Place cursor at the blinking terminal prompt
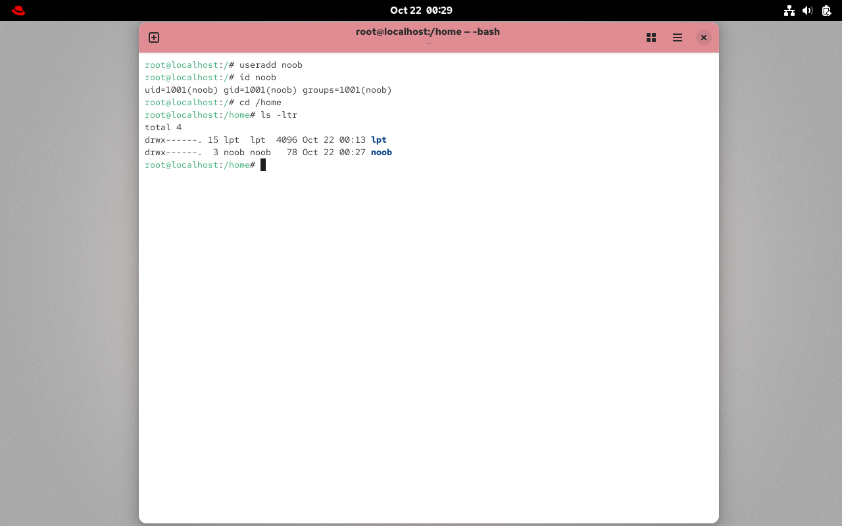 263,164
